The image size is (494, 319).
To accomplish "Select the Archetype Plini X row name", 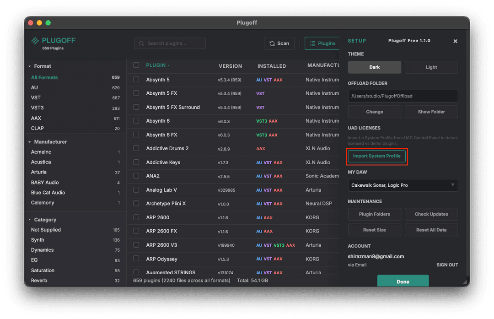I will point(166,204).
